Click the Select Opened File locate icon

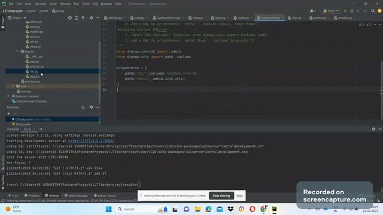pos(70,18)
